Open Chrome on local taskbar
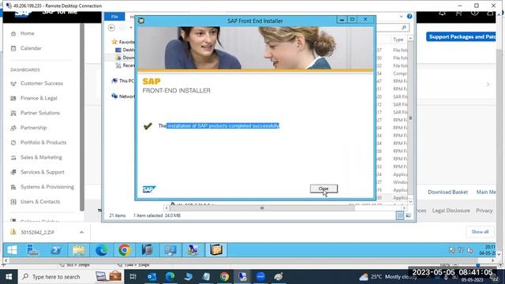This screenshot has width=505, height=284. (x=224, y=277)
